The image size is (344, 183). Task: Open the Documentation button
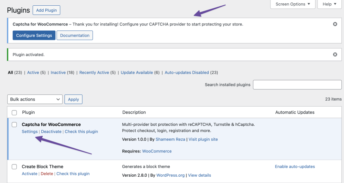click(75, 36)
